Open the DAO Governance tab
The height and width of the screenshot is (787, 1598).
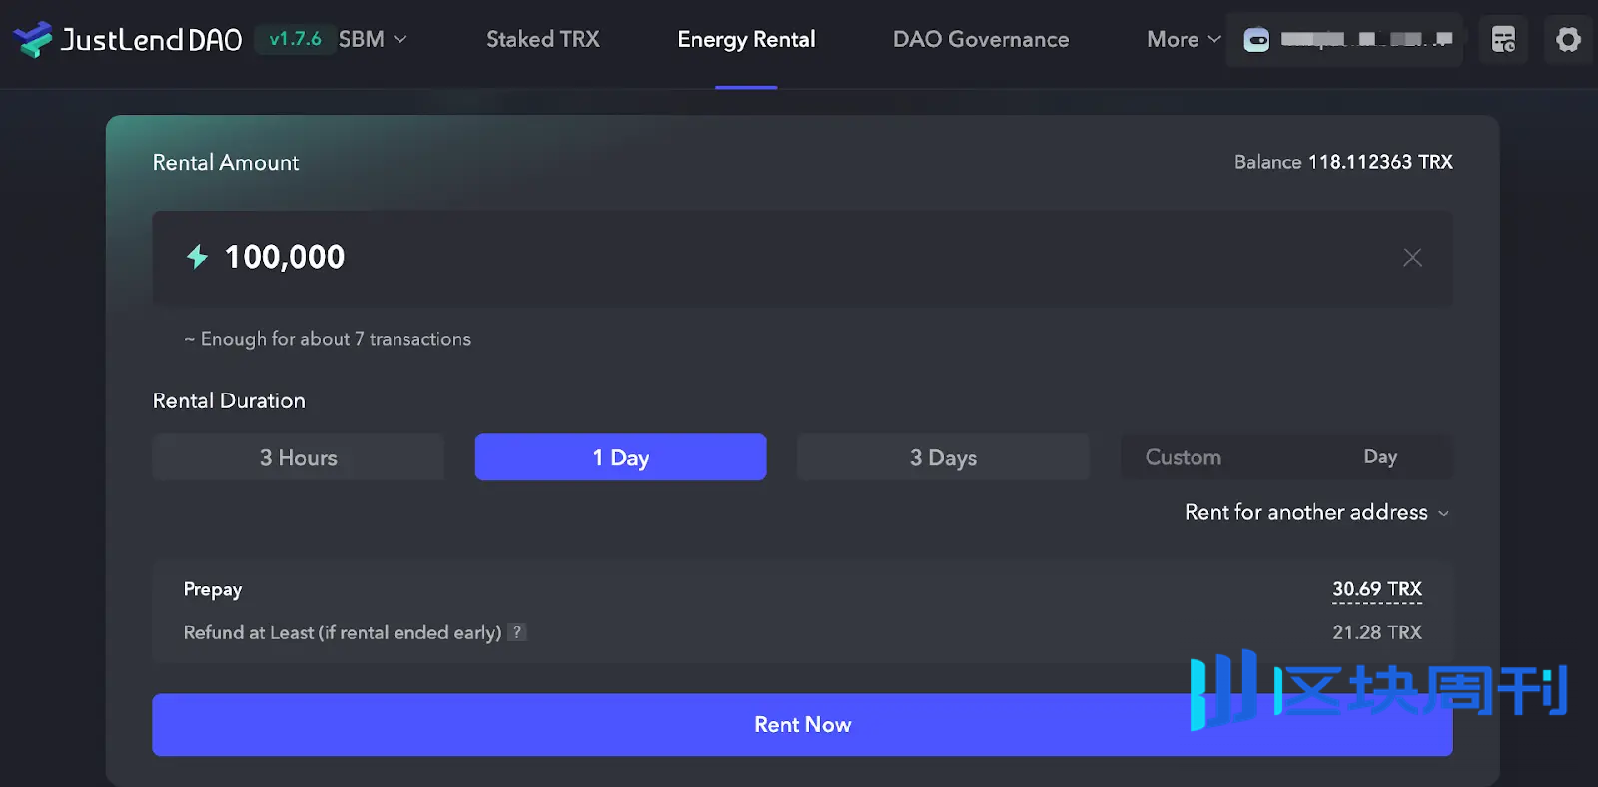click(981, 39)
